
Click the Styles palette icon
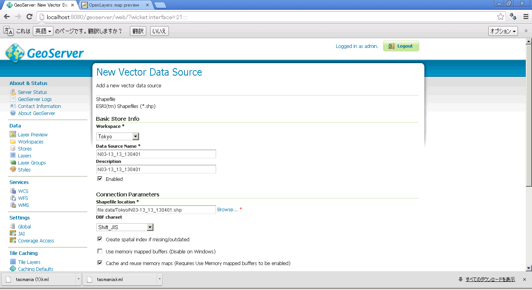pyautogui.click(x=13, y=170)
